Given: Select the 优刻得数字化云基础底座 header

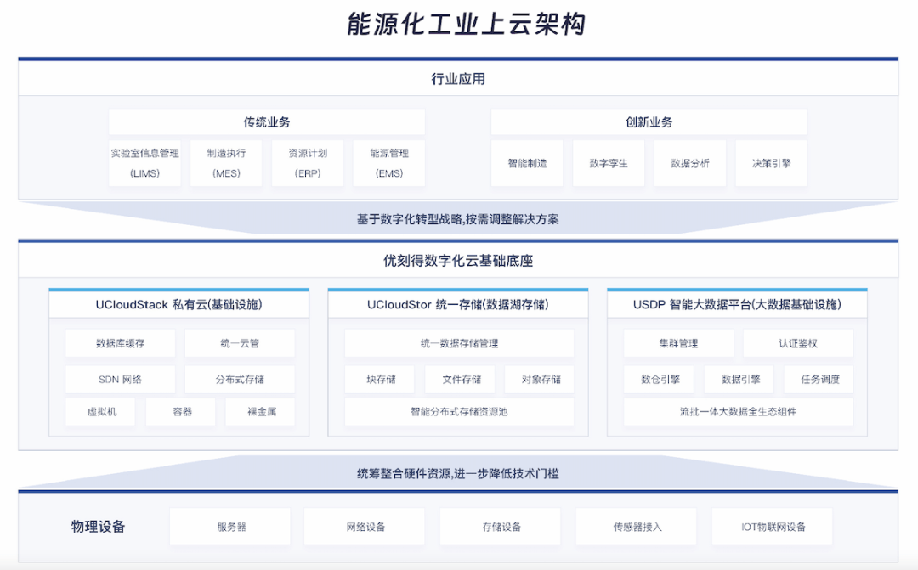Looking at the screenshot, I should coord(458,261).
